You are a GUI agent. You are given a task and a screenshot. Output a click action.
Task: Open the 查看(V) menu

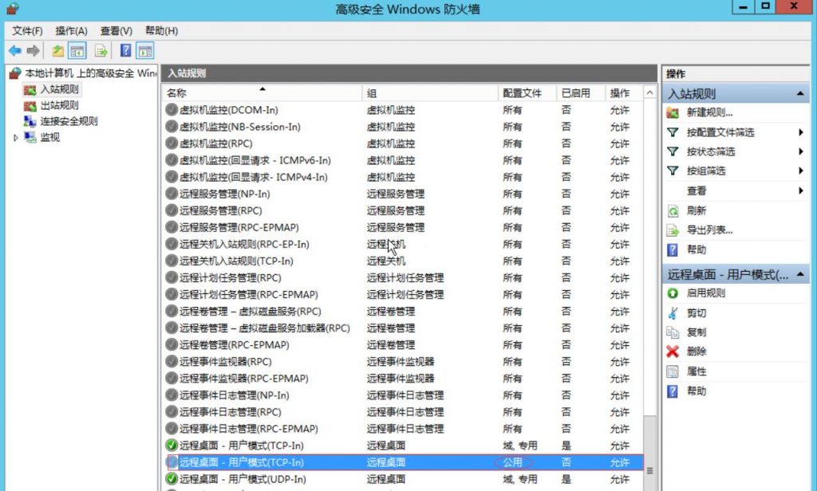pos(116,31)
